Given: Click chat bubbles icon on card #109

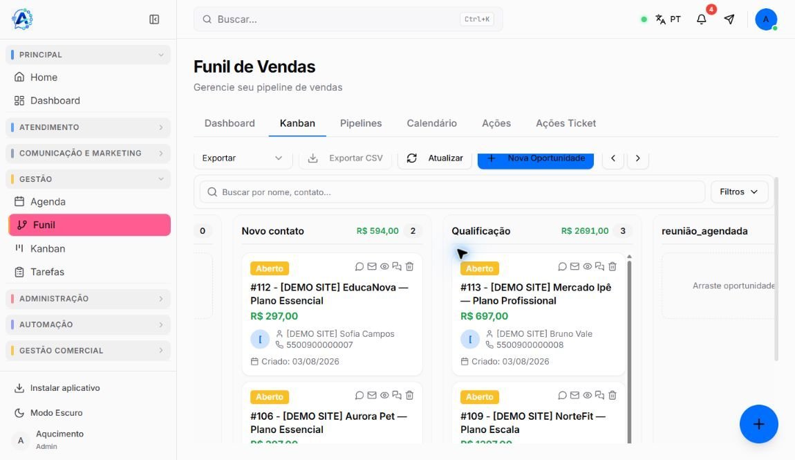Looking at the screenshot, I should click(599, 395).
